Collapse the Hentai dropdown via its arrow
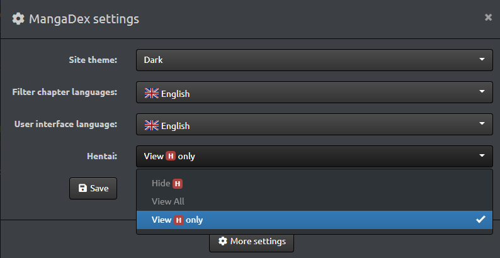 point(482,156)
